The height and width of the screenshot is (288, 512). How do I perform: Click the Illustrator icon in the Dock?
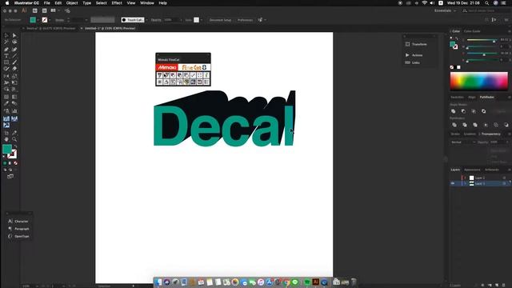pyautogui.click(x=316, y=282)
